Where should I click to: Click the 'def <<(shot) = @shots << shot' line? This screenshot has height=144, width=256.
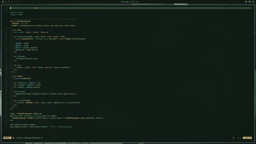point(27,85)
